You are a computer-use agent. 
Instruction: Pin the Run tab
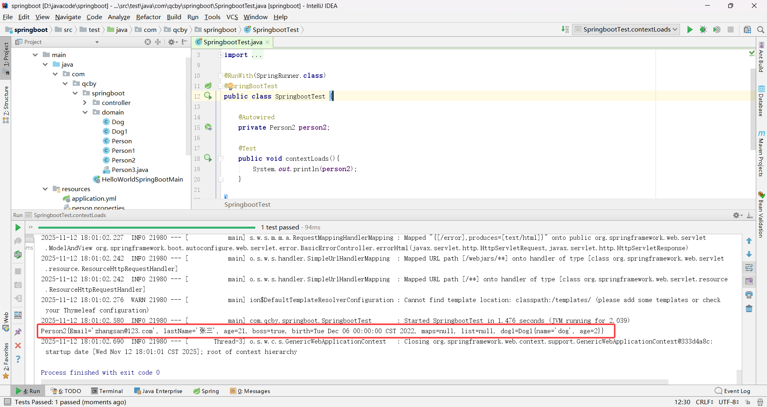pos(18,332)
